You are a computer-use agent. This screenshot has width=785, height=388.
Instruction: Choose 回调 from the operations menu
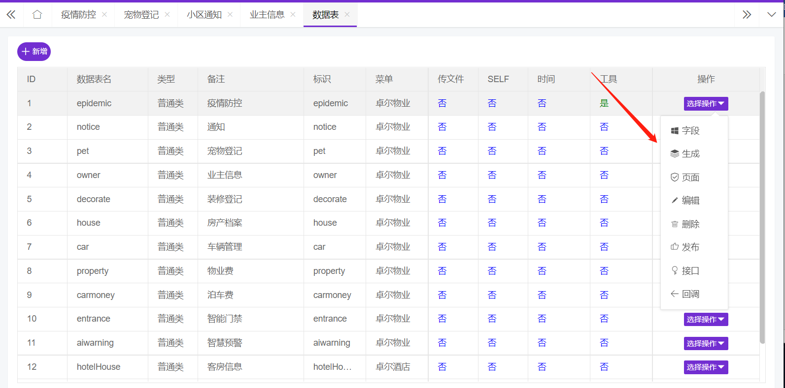pos(694,294)
